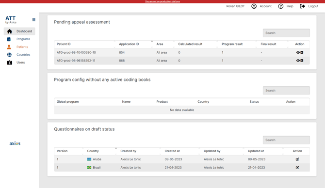Focus the Program config search field

click(x=286, y=91)
